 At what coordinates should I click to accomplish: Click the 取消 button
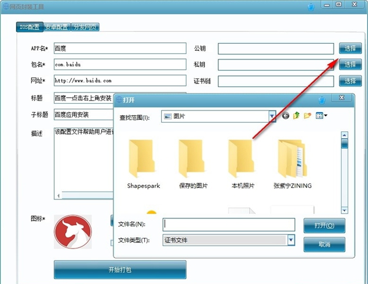324,244
